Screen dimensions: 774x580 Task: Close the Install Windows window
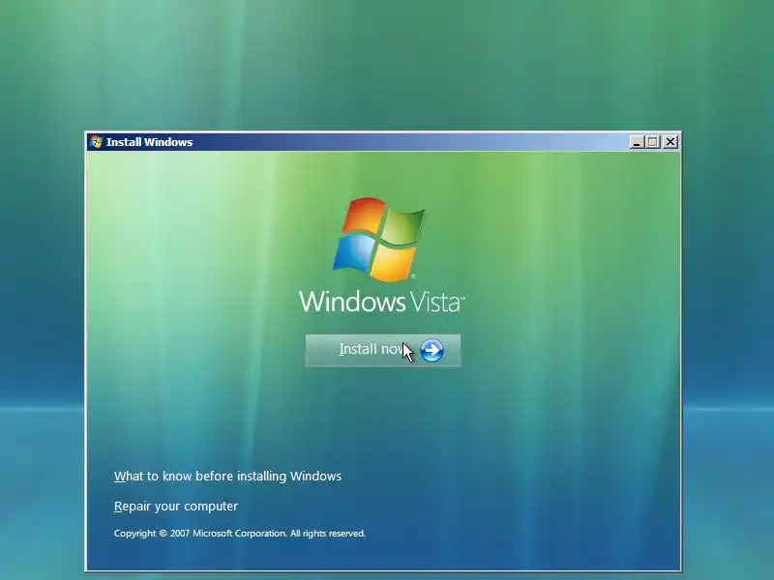[670, 142]
